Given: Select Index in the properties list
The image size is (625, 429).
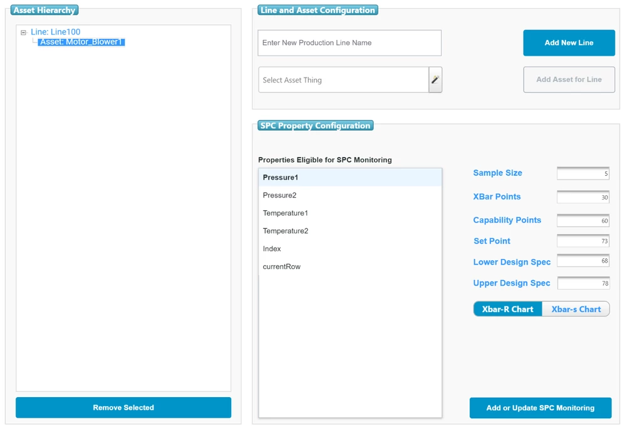Looking at the screenshot, I should [350, 249].
